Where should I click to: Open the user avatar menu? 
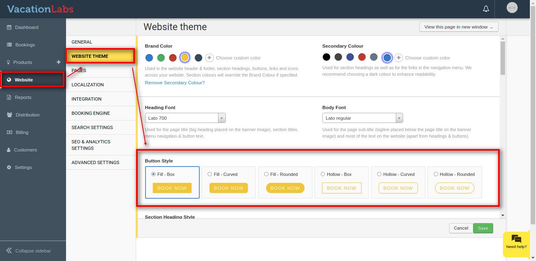[512, 8]
